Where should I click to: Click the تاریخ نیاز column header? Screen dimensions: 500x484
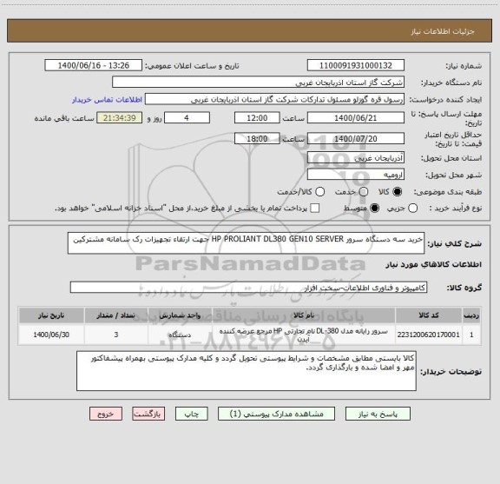(x=51, y=315)
